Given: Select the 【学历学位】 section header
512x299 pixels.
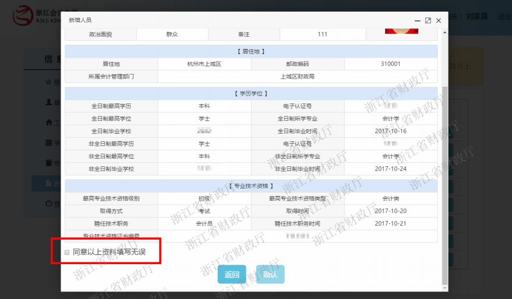Looking at the screenshot, I should coord(251,93).
